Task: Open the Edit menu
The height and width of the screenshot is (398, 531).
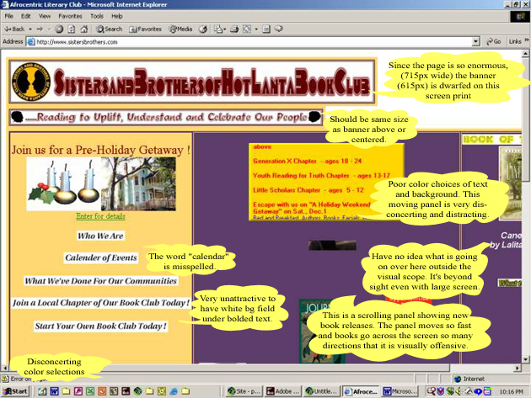Action: (26, 16)
